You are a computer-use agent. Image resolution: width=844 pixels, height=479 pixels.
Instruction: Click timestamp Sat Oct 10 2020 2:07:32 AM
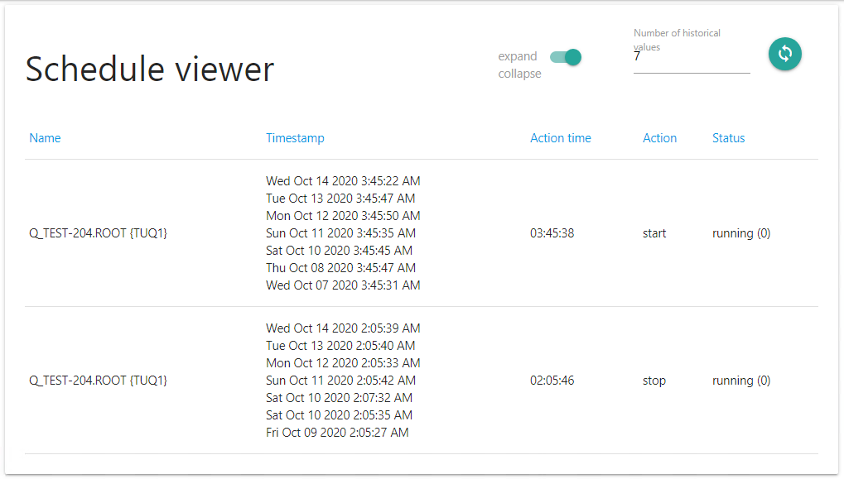[x=339, y=398]
